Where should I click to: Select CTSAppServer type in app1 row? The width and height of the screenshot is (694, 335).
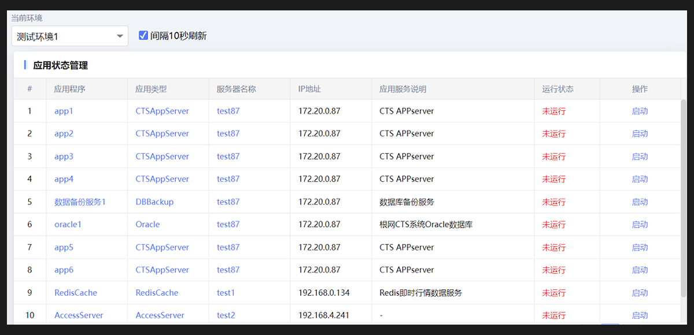pos(162,111)
